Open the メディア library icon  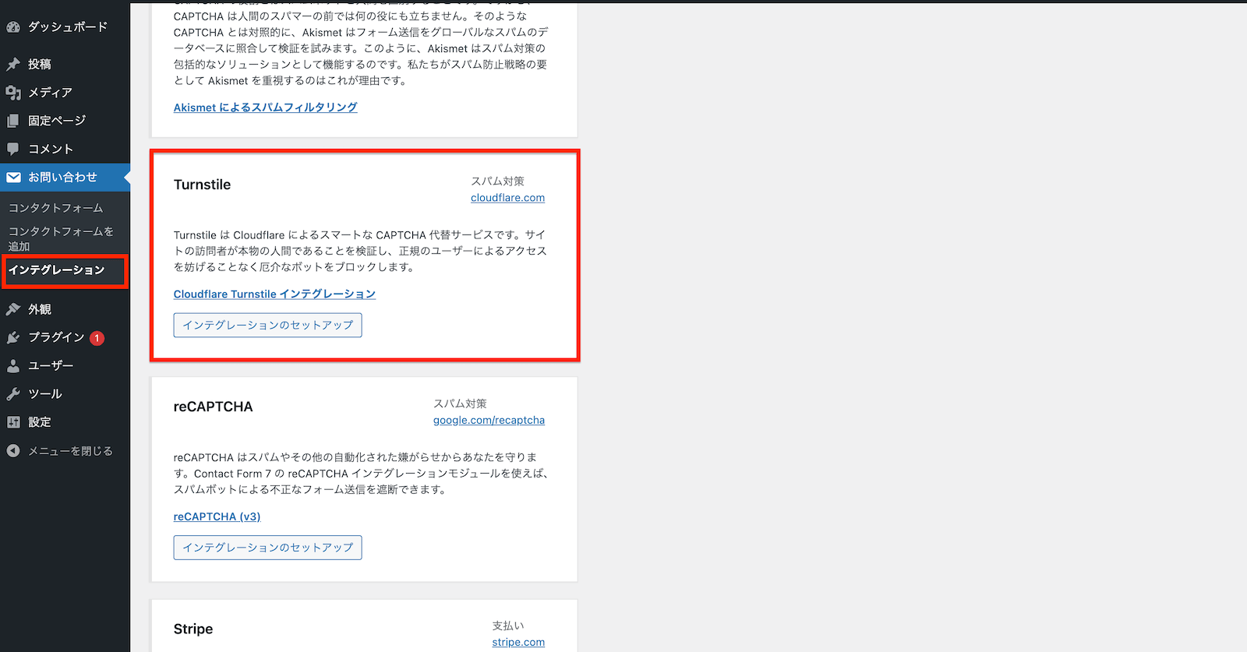pyautogui.click(x=13, y=93)
